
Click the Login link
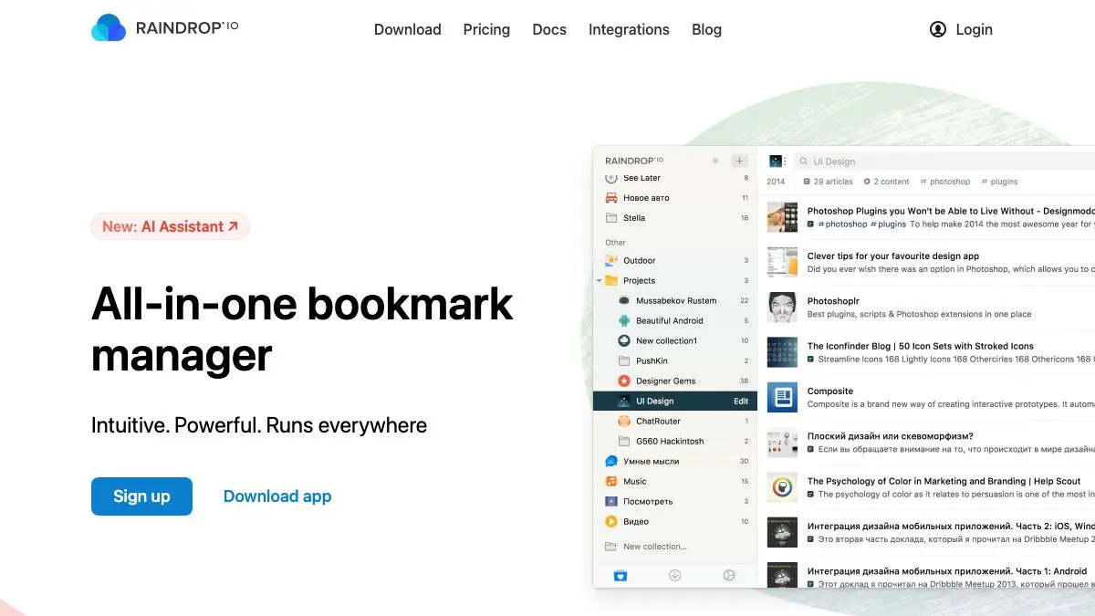974,29
